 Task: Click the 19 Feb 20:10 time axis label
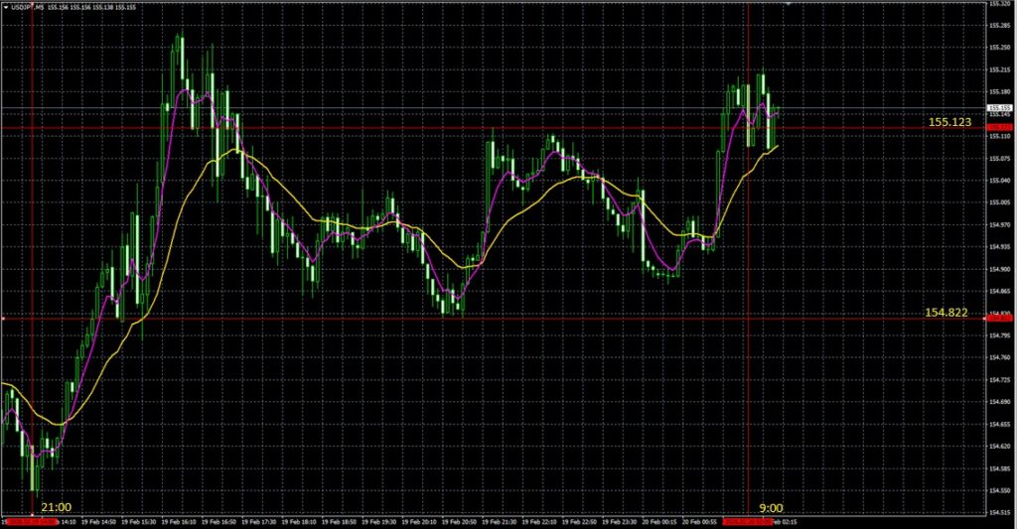420,522
